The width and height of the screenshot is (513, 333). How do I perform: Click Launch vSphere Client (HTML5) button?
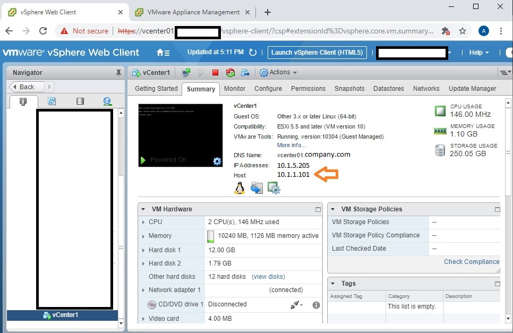click(x=317, y=53)
